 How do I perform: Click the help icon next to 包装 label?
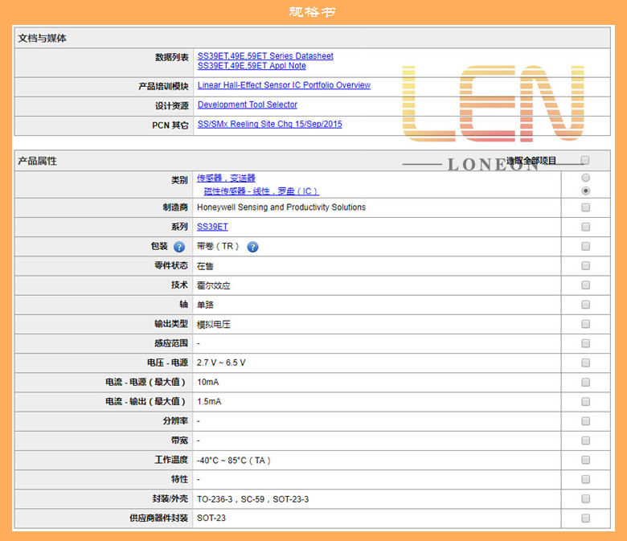[x=179, y=247]
